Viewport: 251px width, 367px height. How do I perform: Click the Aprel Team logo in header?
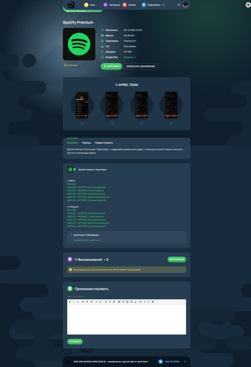(71, 5)
